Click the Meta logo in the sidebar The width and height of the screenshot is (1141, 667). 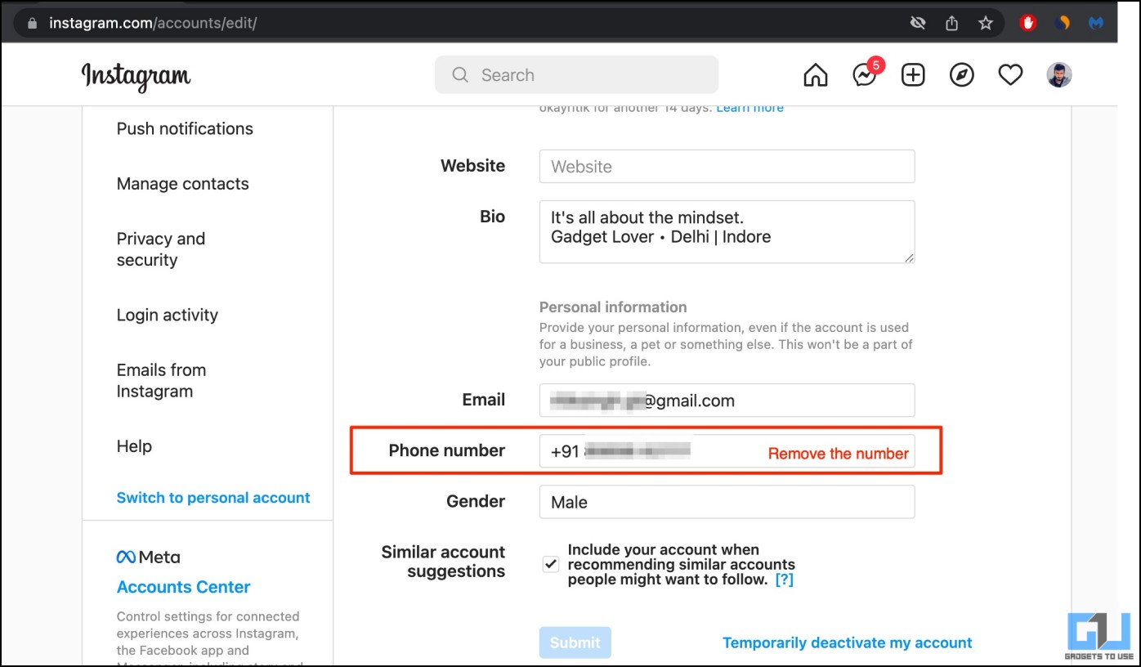pos(148,557)
